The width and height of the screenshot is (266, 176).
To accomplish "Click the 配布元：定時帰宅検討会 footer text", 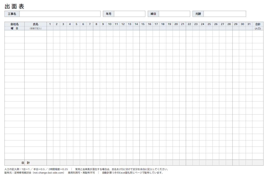I will click(35, 173).
